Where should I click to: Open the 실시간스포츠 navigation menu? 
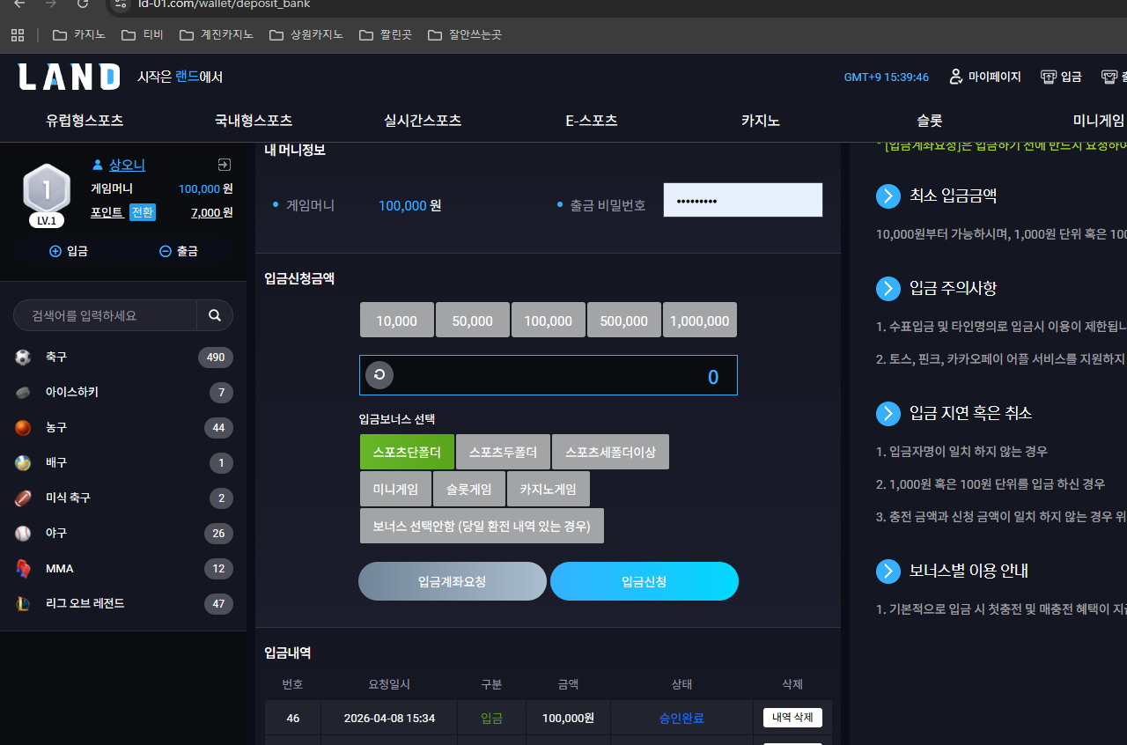[423, 121]
